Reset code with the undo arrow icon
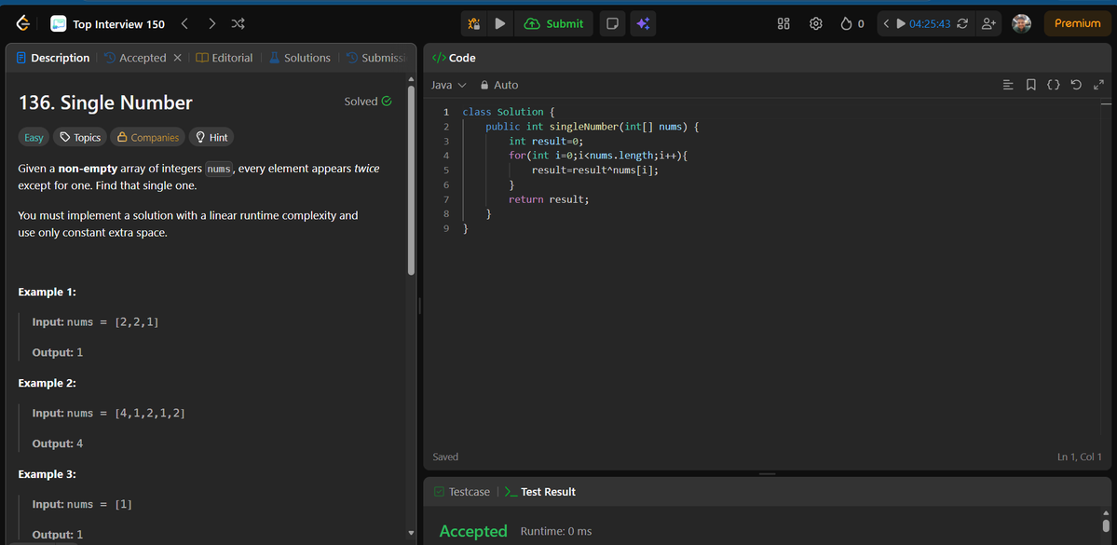1117x545 pixels. pos(1076,85)
